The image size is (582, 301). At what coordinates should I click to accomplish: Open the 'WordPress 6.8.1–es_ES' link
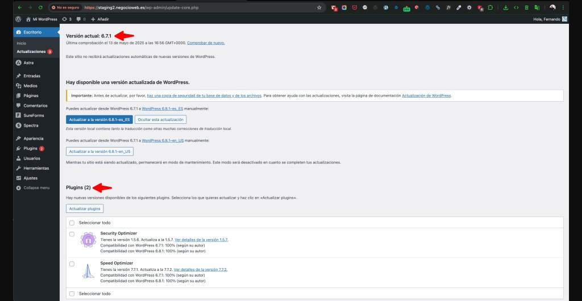[163, 108]
